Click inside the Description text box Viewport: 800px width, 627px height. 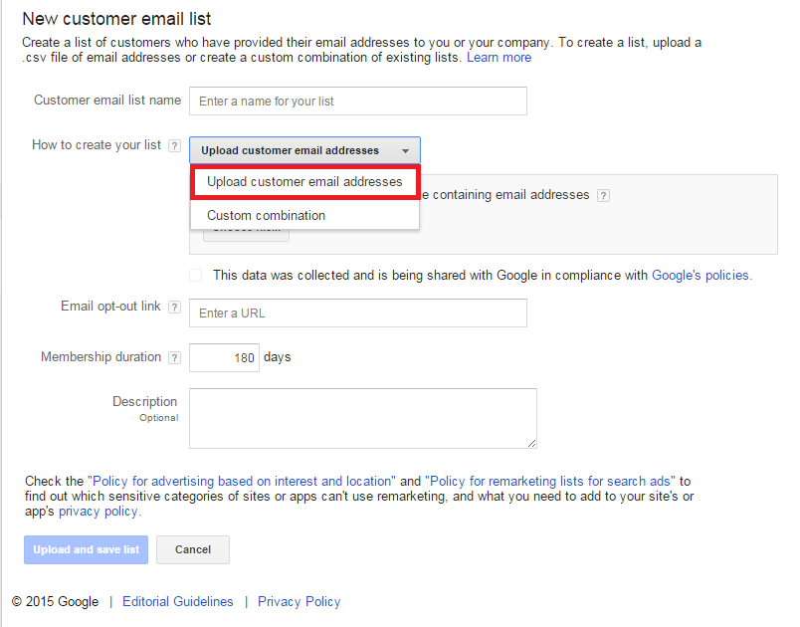[x=362, y=418]
